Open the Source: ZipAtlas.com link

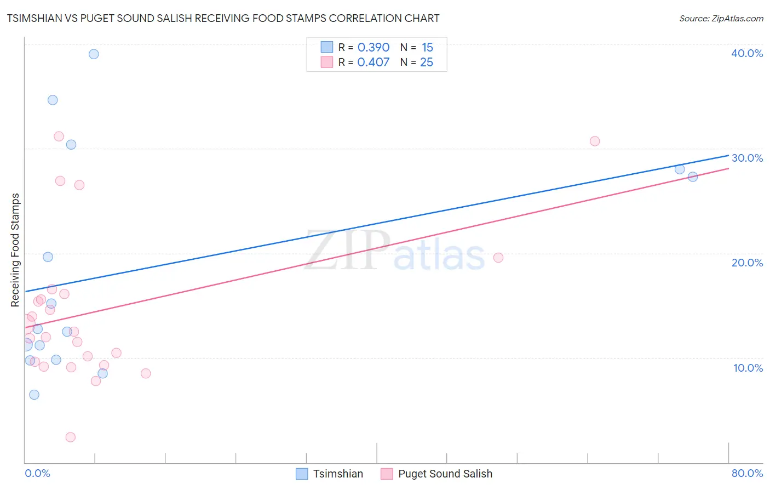point(721,18)
